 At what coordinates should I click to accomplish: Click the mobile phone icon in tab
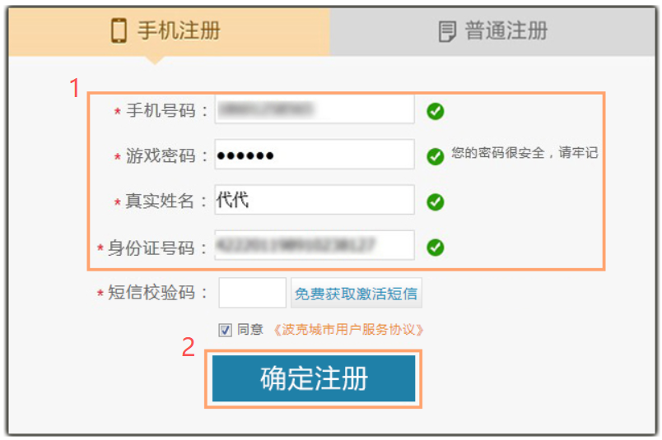coord(119,31)
